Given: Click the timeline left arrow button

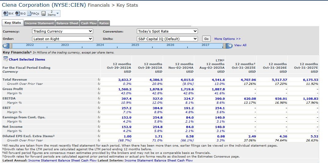Looking at the screenshot, I should point(5,46).
